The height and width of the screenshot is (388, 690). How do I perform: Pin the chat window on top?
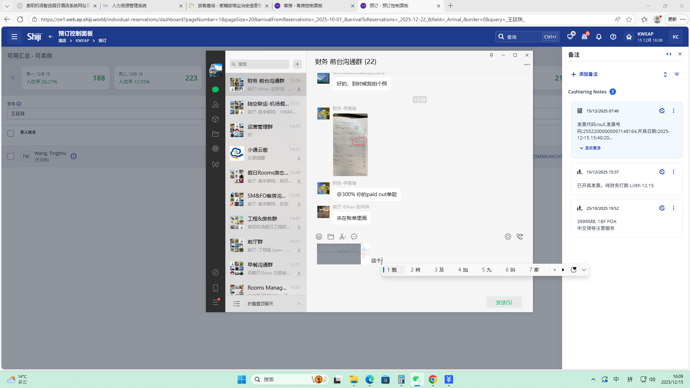pos(491,55)
